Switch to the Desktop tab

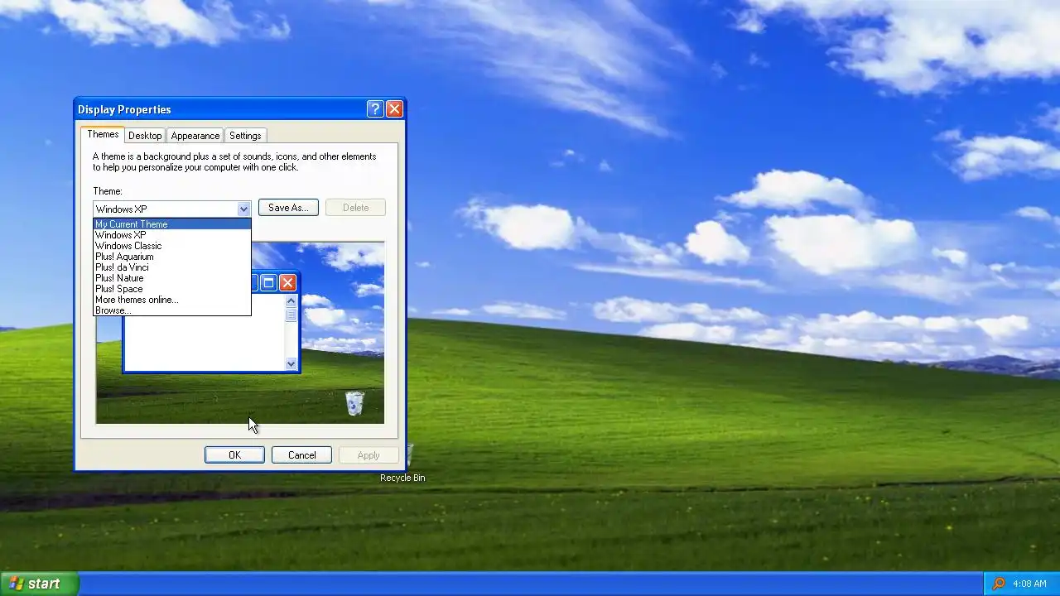click(x=145, y=136)
